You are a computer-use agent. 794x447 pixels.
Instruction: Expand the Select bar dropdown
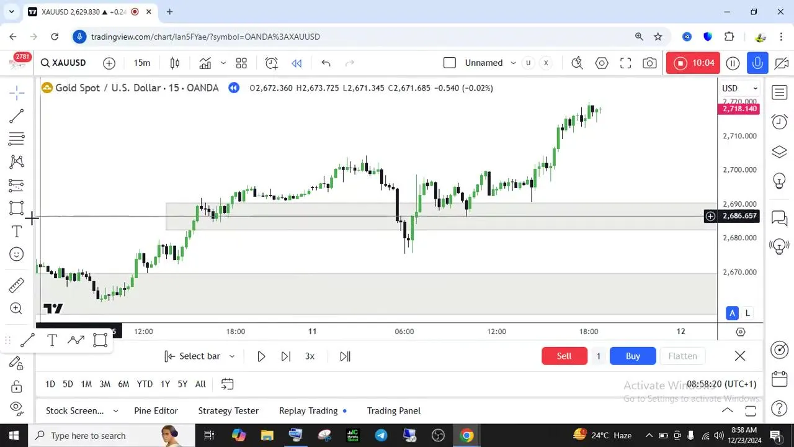232,356
